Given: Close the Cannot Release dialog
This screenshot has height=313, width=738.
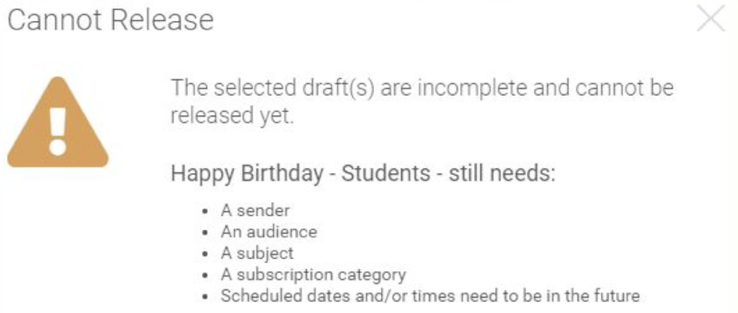Looking at the screenshot, I should tap(711, 19).
